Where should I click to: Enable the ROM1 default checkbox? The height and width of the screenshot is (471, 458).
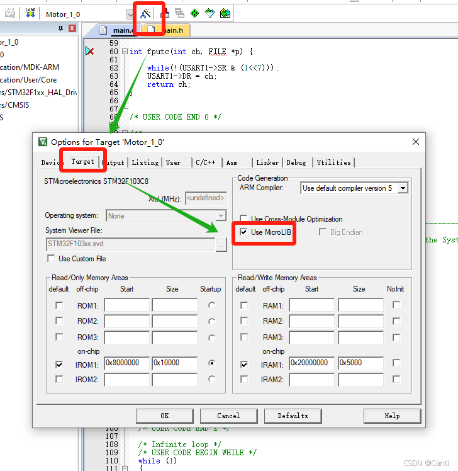click(59, 305)
